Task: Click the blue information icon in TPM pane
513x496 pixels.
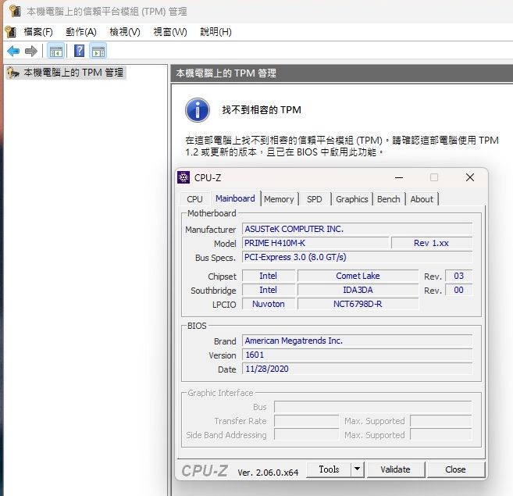Action: click(x=198, y=110)
